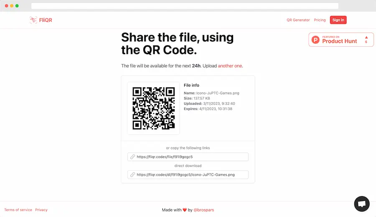Click the red close window button
376x217 pixels.
coord(6,6)
